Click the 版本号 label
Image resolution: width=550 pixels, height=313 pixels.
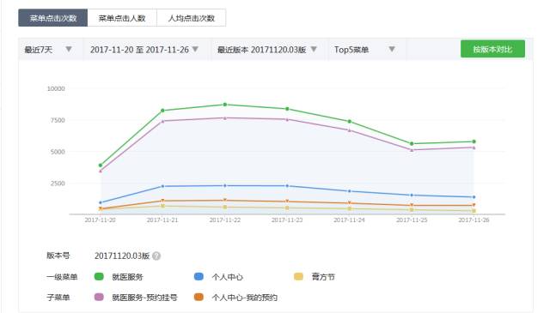(58, 256)
